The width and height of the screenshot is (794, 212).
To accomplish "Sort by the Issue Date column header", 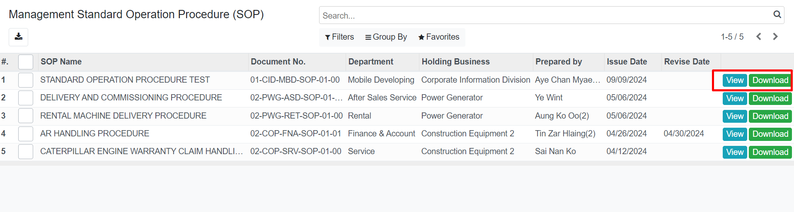I will click(627, 62).
